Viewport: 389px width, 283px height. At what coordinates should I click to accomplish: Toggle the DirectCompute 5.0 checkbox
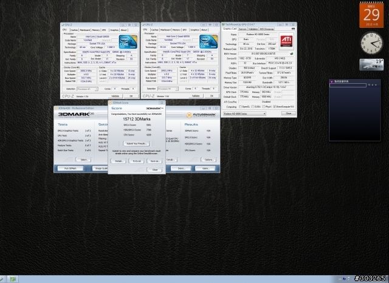tap(274, 106)
